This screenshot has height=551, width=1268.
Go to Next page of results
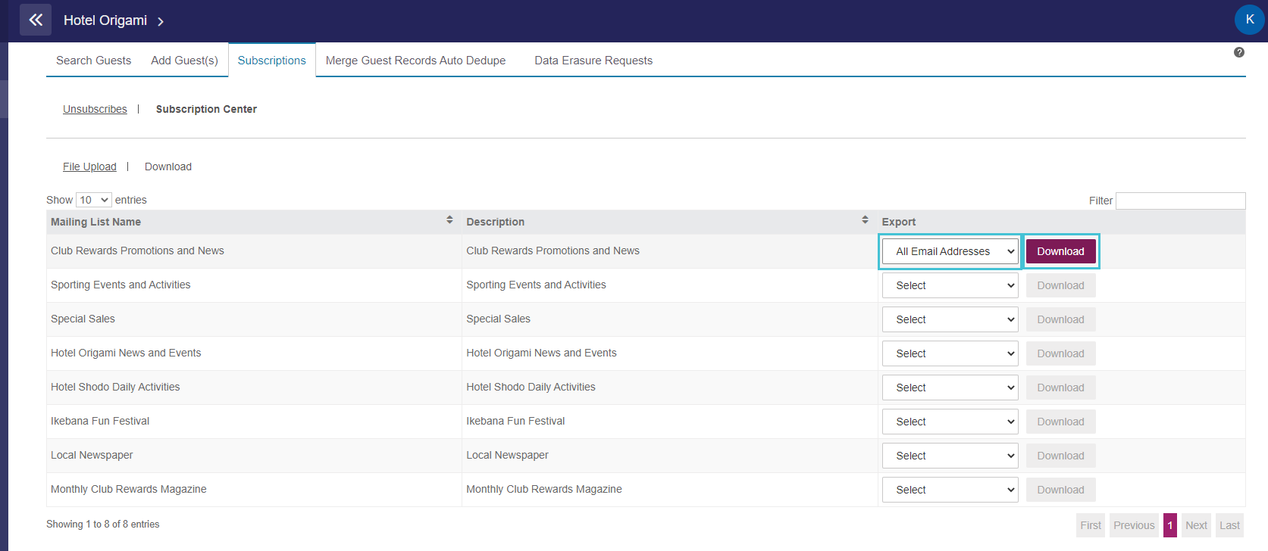coord(1196,525)
